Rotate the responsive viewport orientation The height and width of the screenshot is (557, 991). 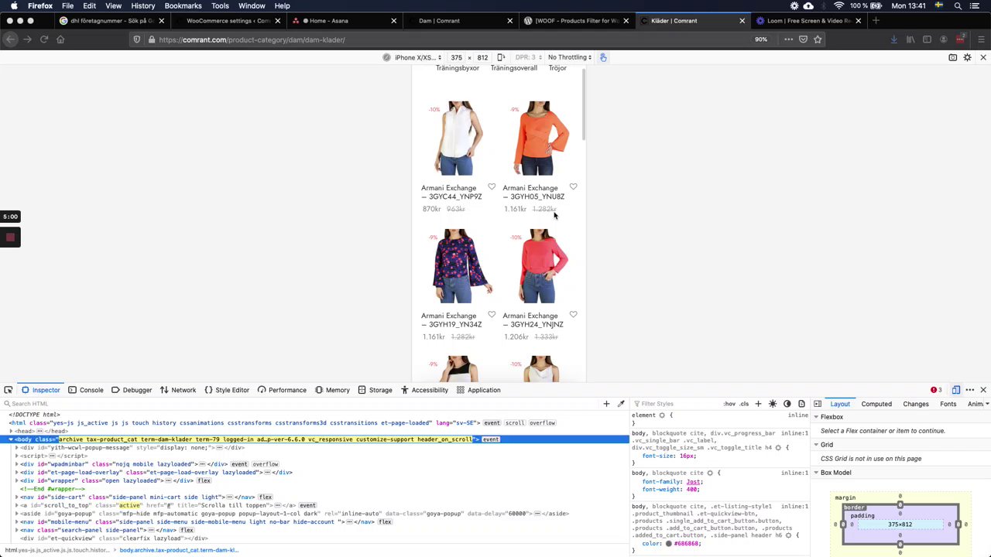point(501,57)
